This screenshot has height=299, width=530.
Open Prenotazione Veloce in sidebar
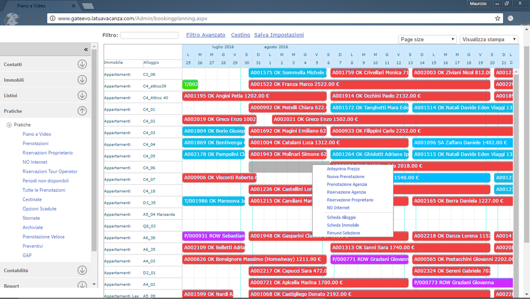click(x=43, y=237)
